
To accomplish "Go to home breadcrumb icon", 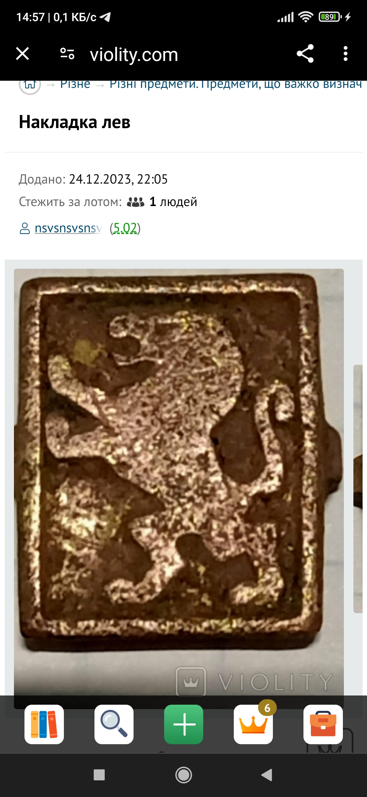I will coord(30,84).
